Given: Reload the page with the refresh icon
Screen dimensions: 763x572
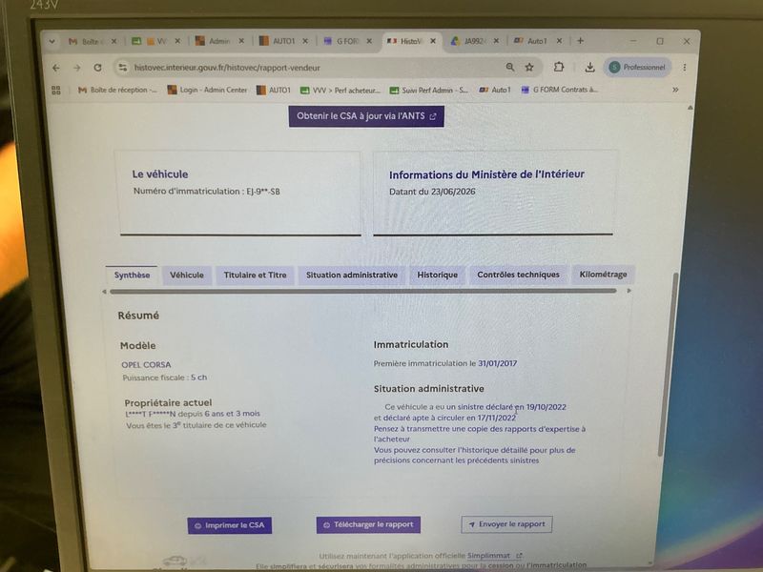Looking at the screenshot, I should coord(98,68).
